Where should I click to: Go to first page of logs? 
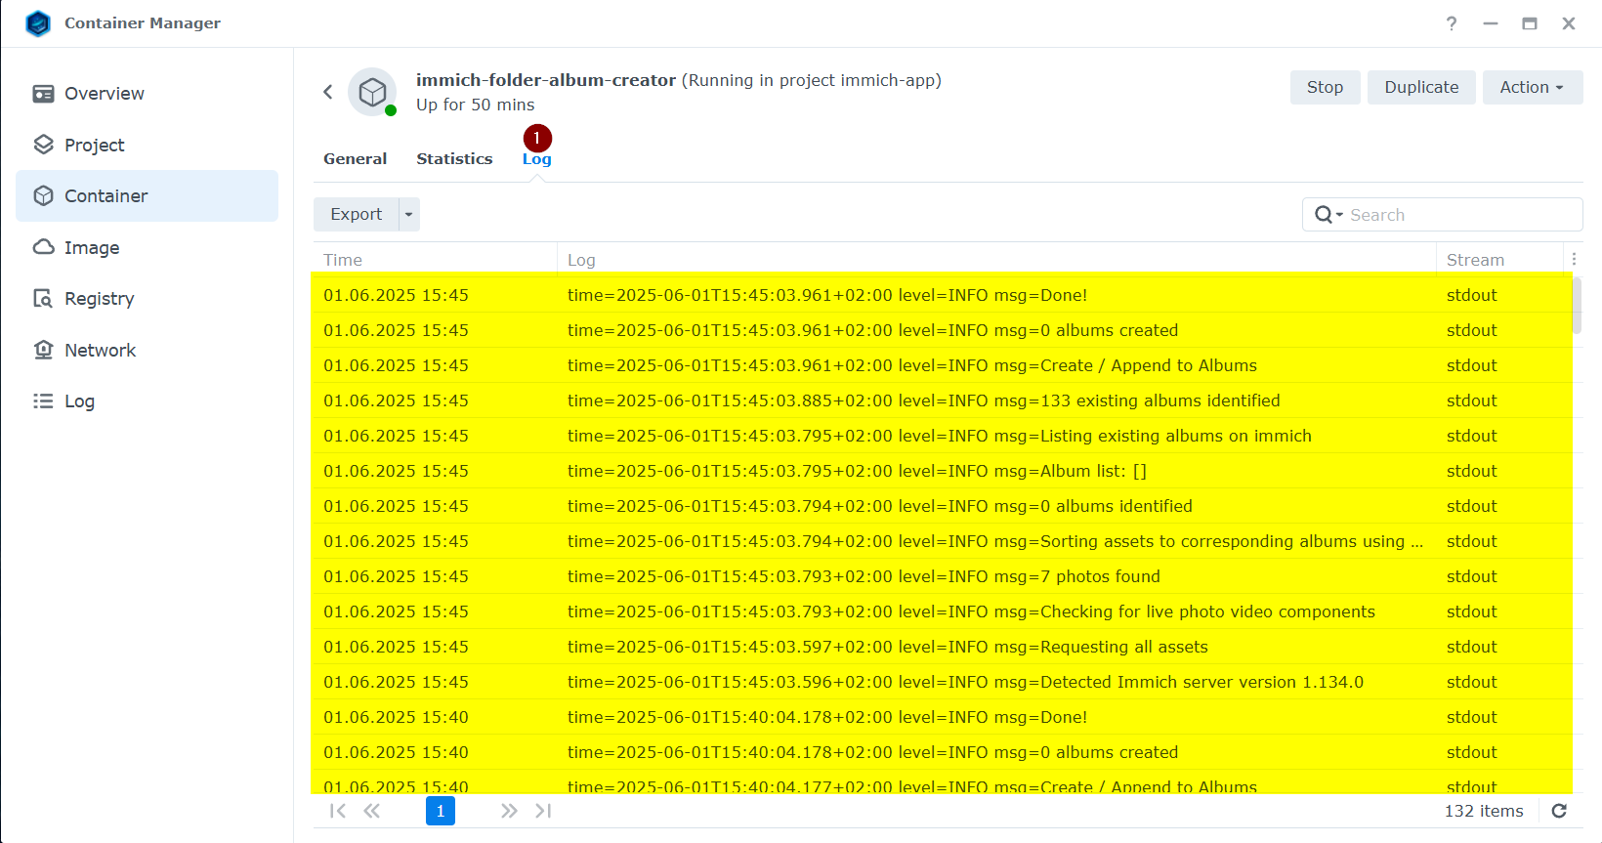click(338, 811)
